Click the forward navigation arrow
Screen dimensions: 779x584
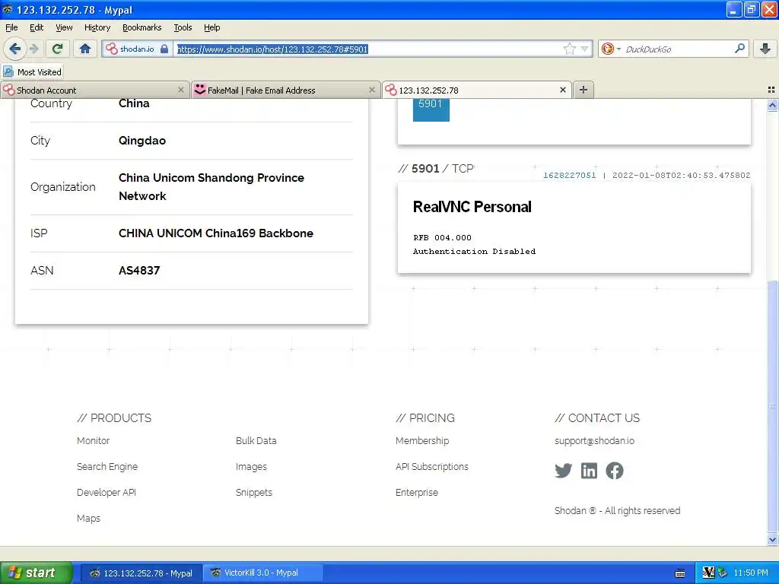[x=33, y=49]
